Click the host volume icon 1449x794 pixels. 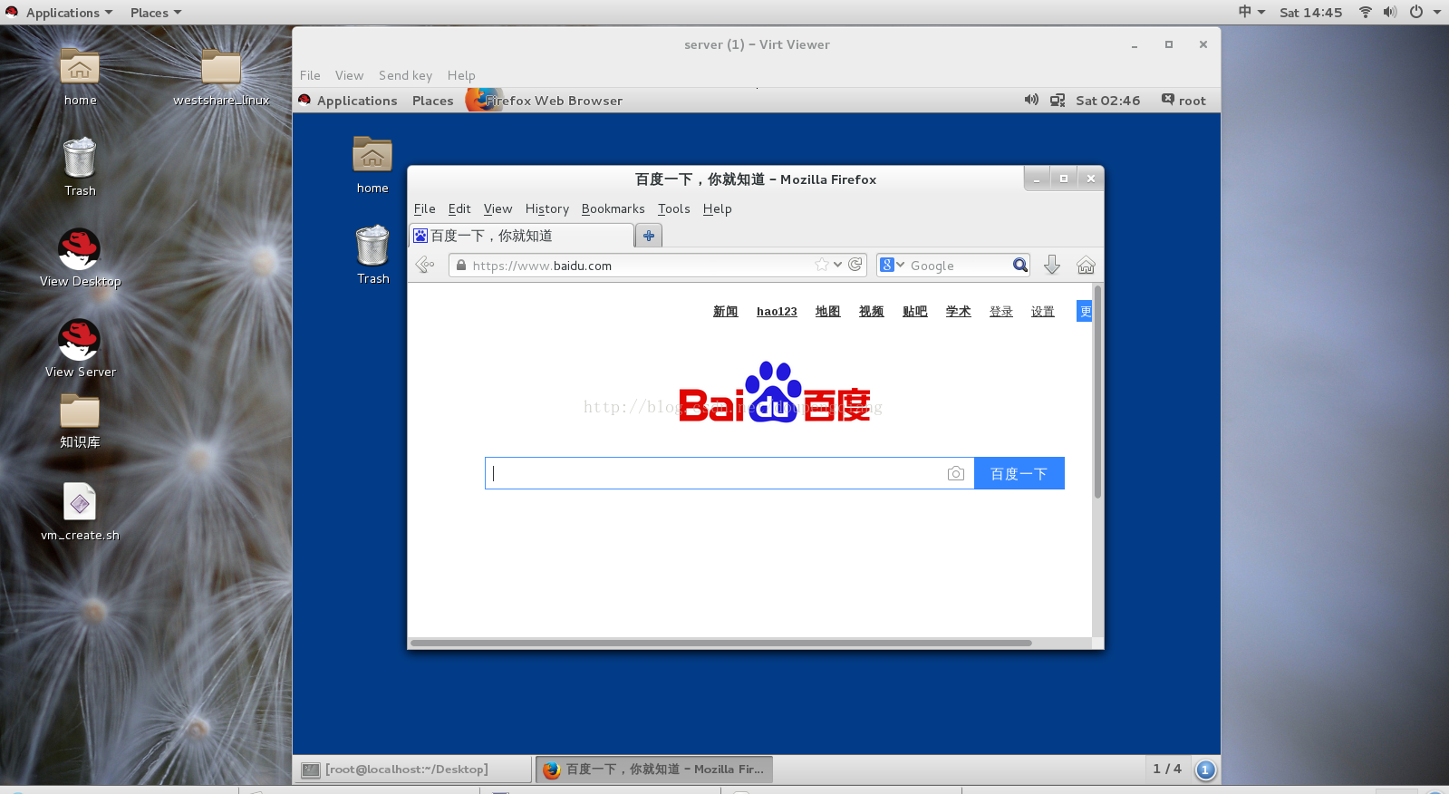point(1390,12)
